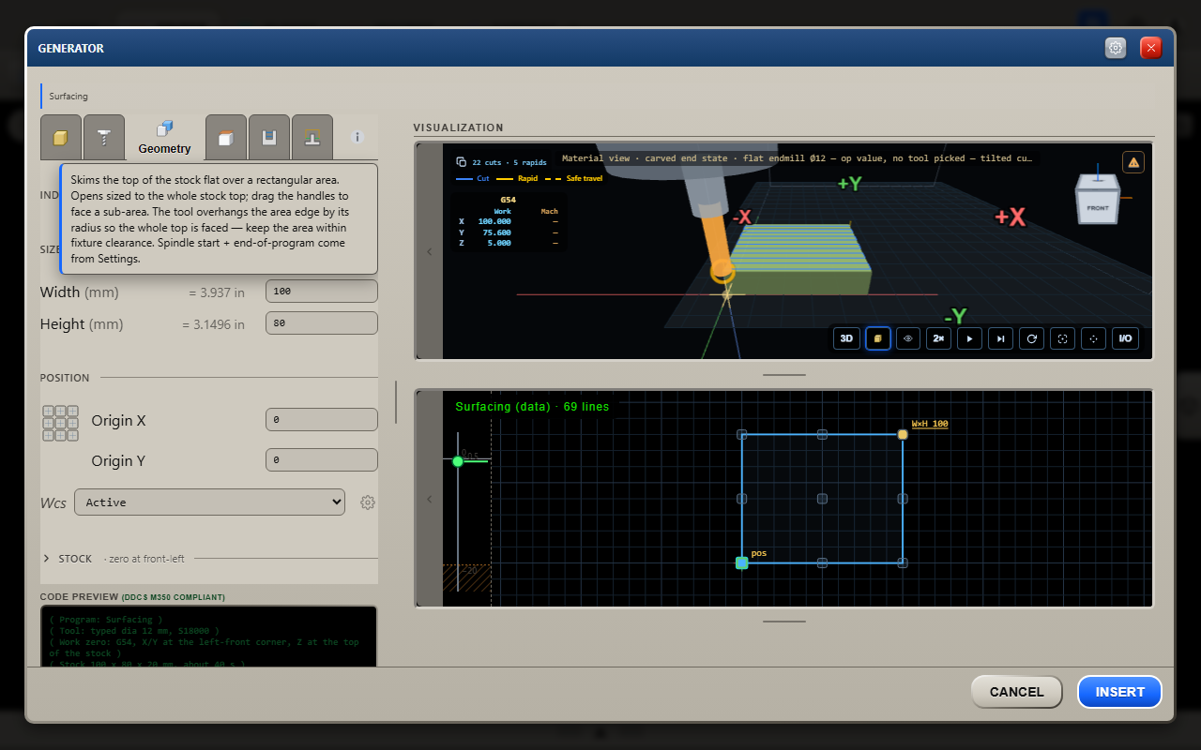Image resolution: width=1201 pixels, height=750 pixels.
Task: Click the center handle of the rectangle
Action: point(822,499)
